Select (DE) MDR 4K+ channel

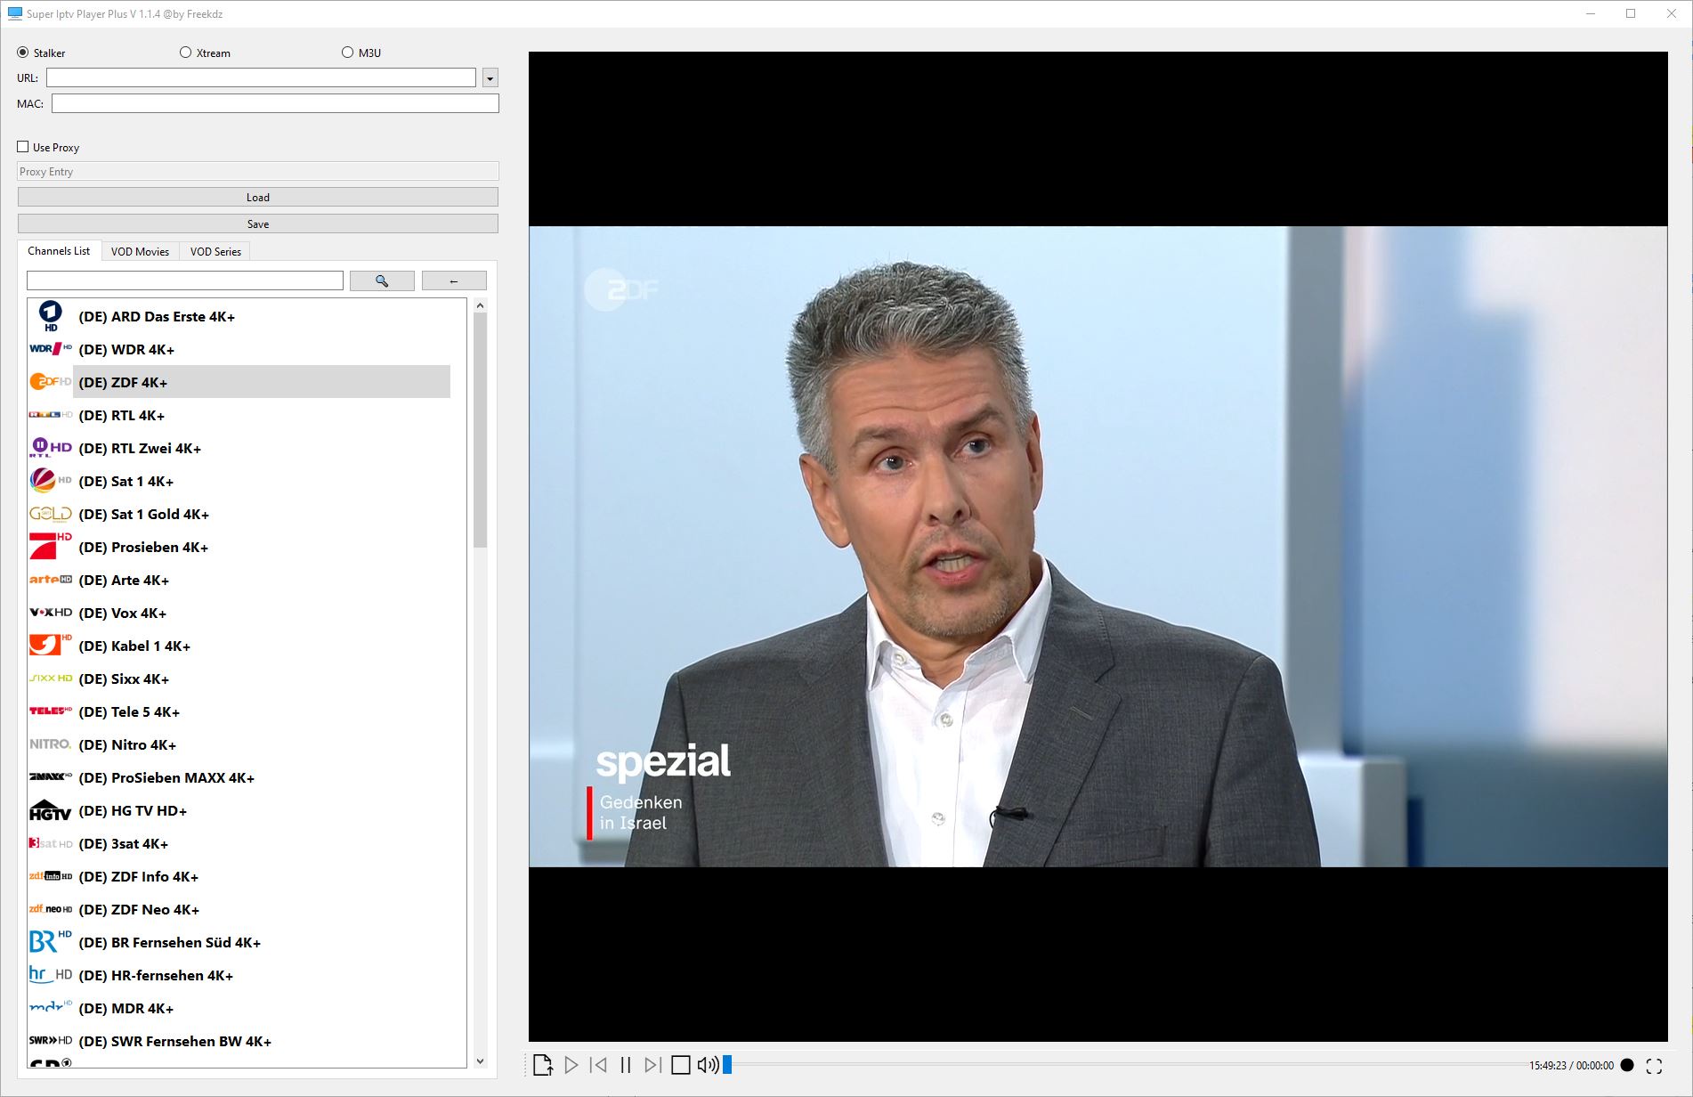pyautogui.click(x=239, y=1008)
